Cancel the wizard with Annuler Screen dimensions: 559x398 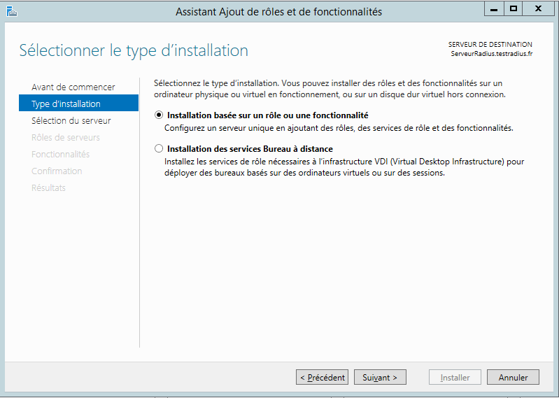pyautogui.click(x=513, y=377)
